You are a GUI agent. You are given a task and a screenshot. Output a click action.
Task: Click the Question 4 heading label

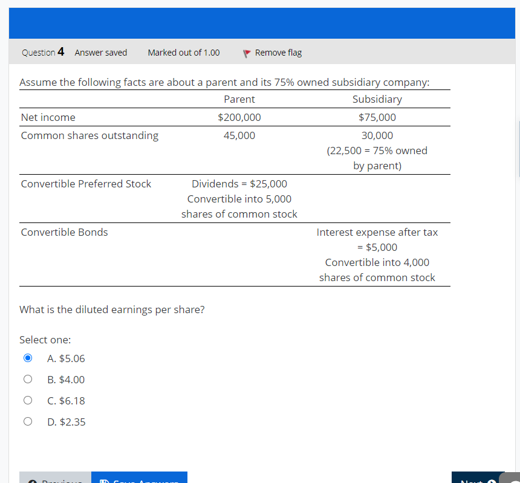click(x=42, y=52)
